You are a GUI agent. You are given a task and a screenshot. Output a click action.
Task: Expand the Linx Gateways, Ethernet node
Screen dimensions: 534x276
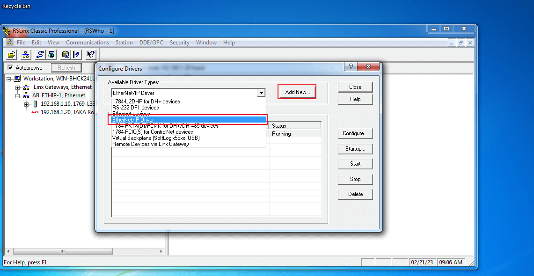[18, 87]
